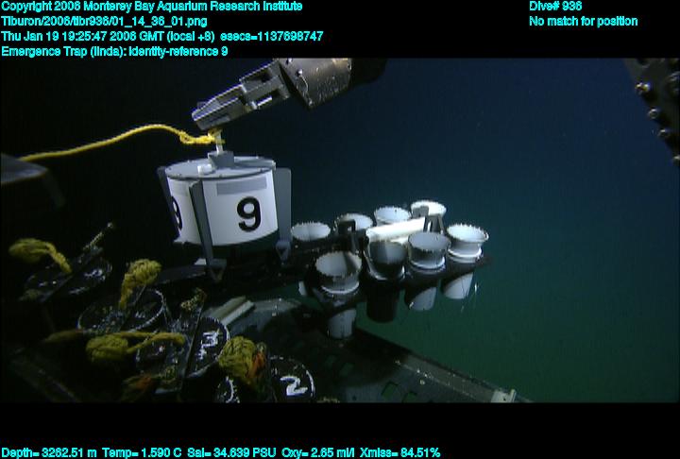This screenshot has height=459, width=680.
Task: Click the copyright Monterey Bay Aquarium text
Action: tap(152, 7)
